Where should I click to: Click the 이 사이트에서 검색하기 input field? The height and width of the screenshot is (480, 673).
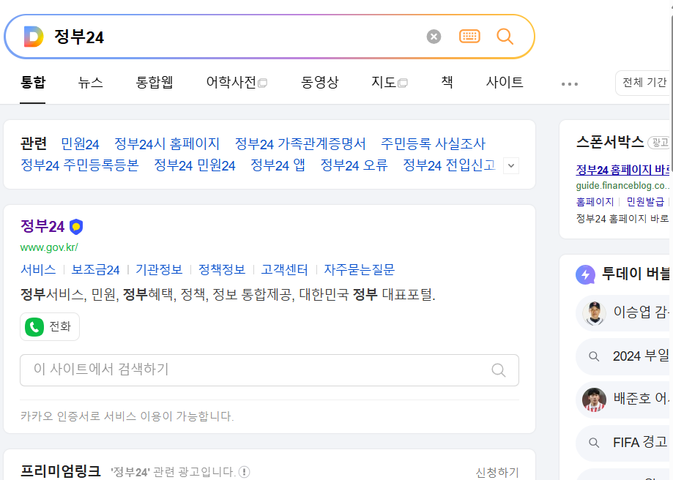220,370
